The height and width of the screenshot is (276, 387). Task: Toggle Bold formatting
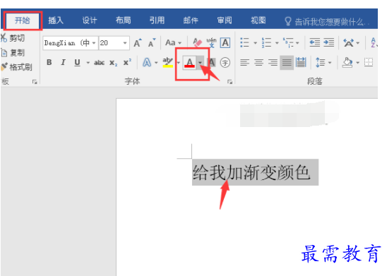(49, 62)
